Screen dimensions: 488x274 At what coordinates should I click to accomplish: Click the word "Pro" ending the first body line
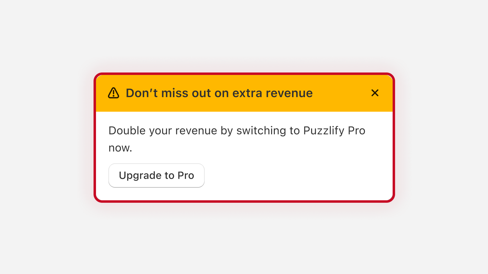point(356,131)
